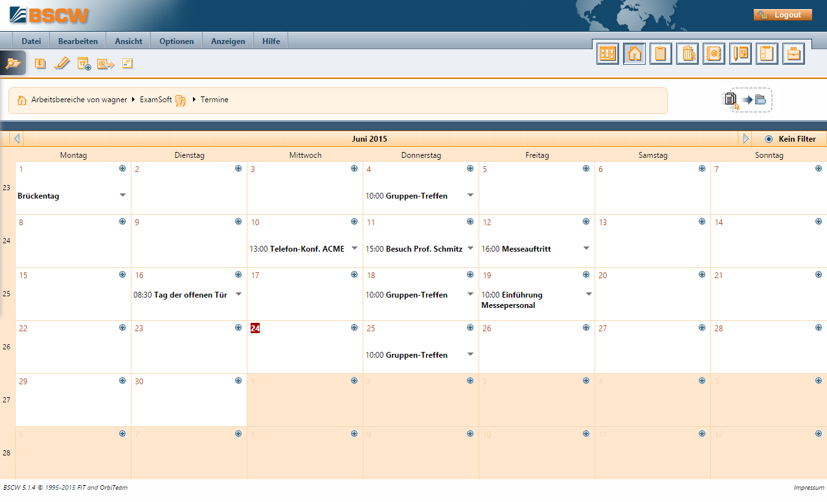
Task: Click the Juni 2015 month title
Action: [370, 139]
